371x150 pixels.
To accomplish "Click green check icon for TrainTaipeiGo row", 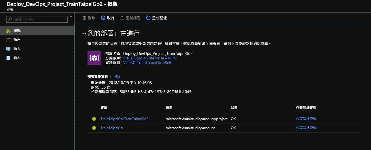I will tap(94, 128).
